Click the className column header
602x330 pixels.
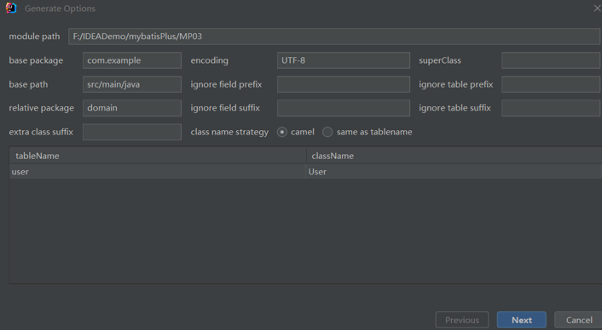454,156
